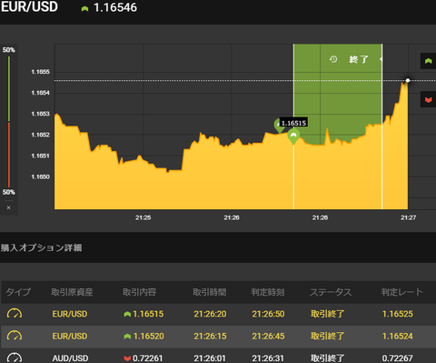Select the AUD/USD 0.72261 trade row
The image size is (436, 363).
coord(218,357)
